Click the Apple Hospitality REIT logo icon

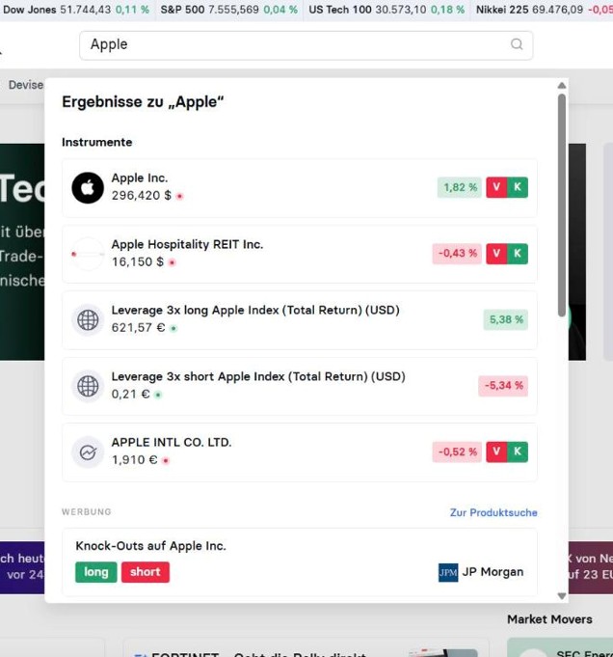click(88, 254)
